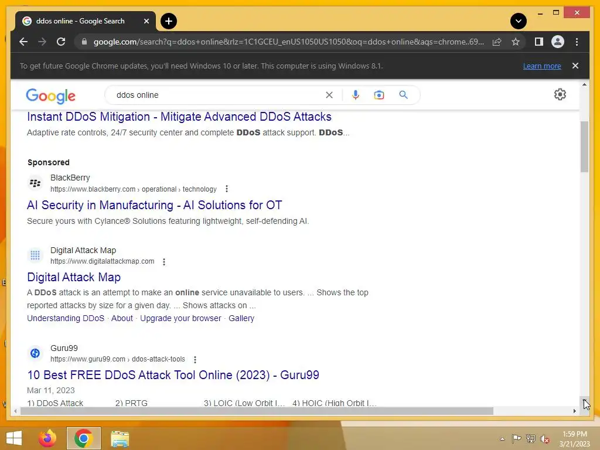The height and width of the screenshot is (450, 600).
Task: Open the Digital Attack Map result options menu
Action: (164, 262)
